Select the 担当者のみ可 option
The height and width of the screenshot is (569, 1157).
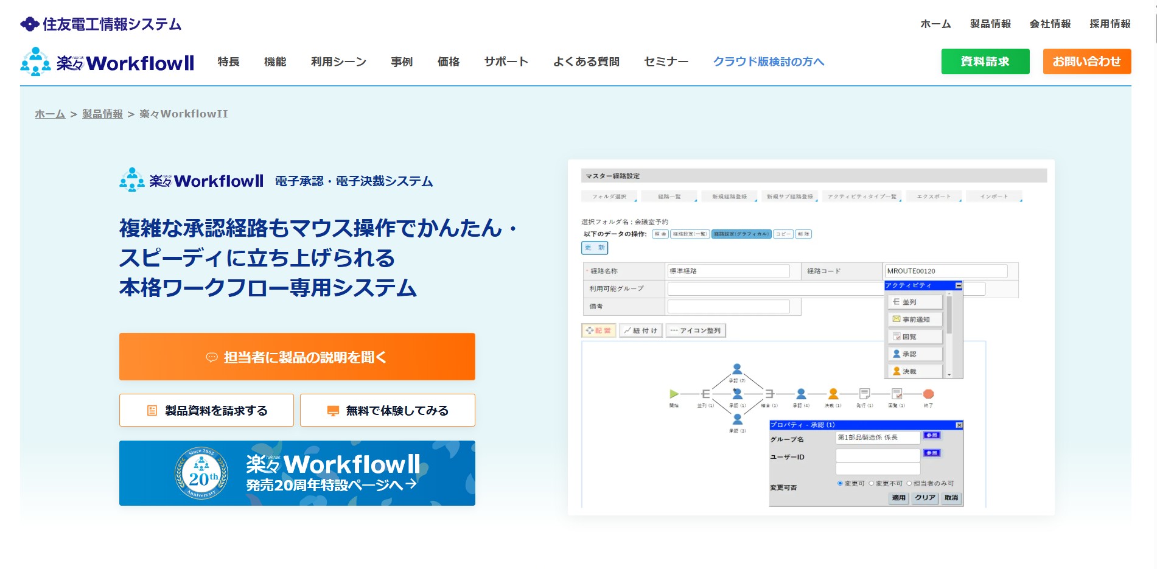(909, 483)
